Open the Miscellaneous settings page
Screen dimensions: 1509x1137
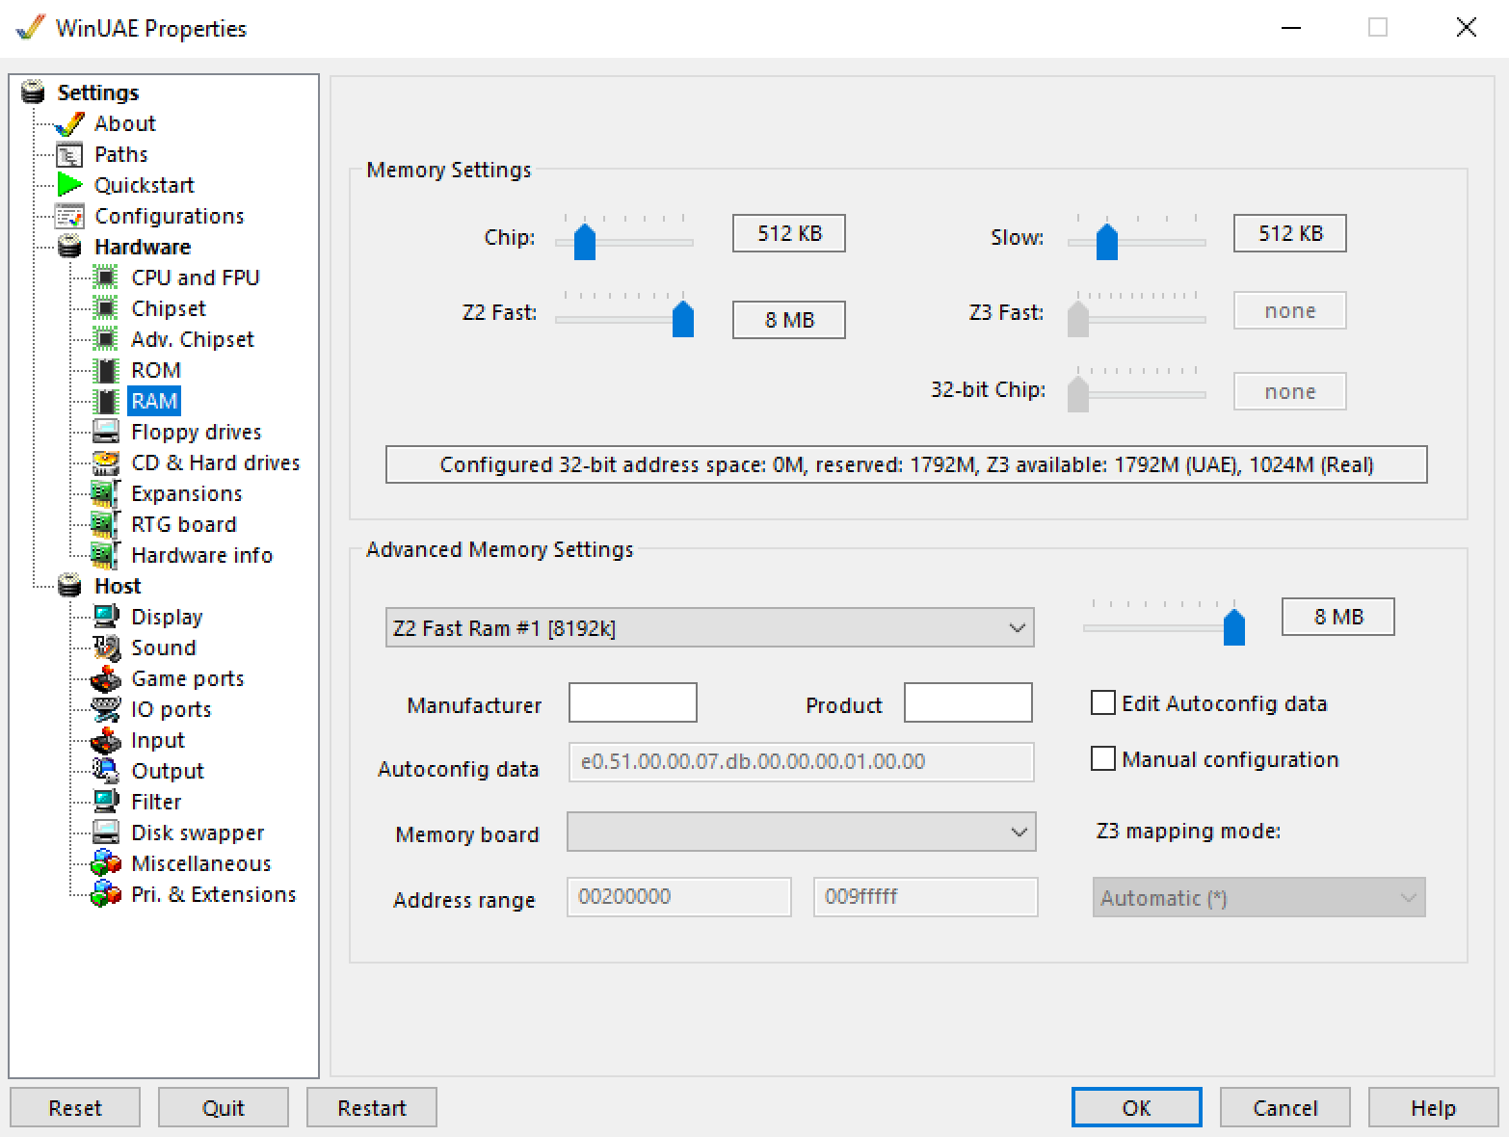[x=201, y=863]
